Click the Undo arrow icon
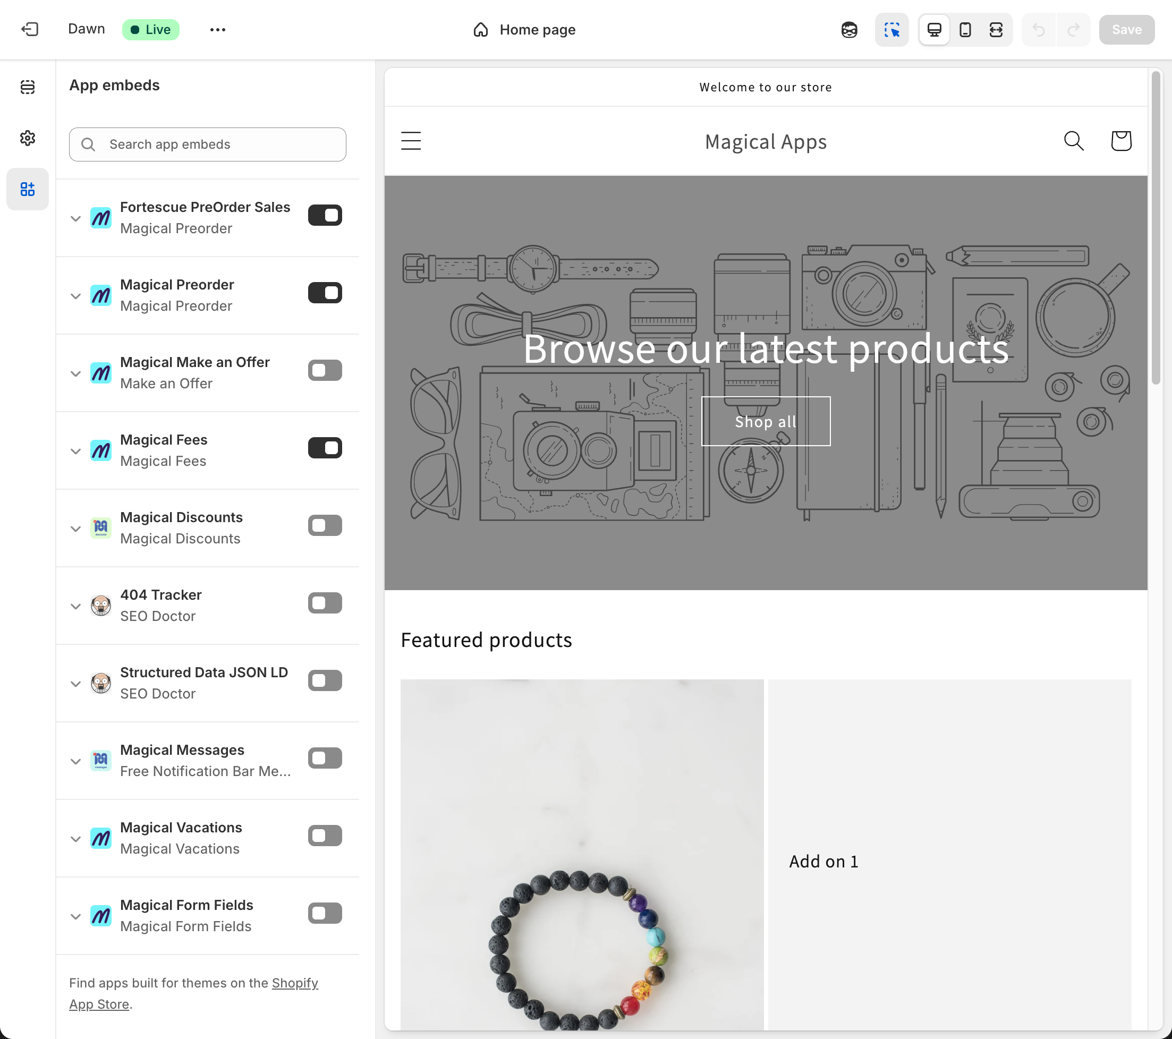Image resolution: width=1172 pixels, height=1039 pixels. [x=1039, y=29]
